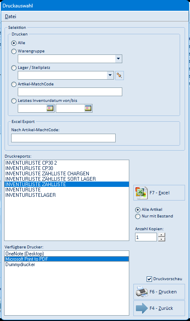Uncheck the Druckvorschau checkbox
Viewport: 190px width, 321px height.
point(149,279)
